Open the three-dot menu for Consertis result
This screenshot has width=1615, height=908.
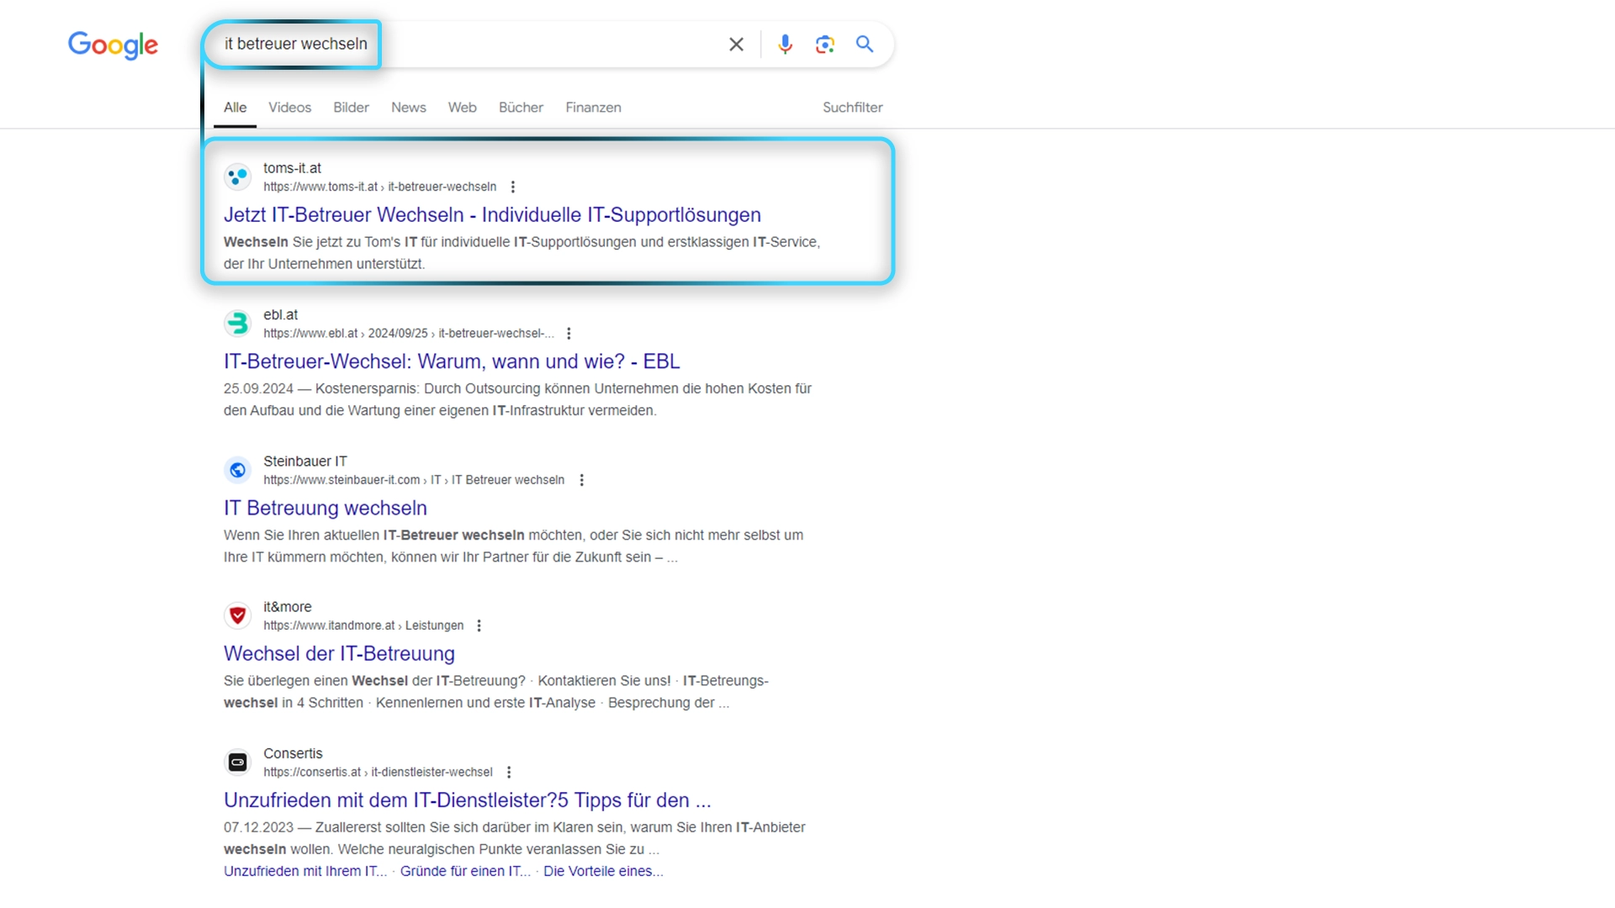509,772
